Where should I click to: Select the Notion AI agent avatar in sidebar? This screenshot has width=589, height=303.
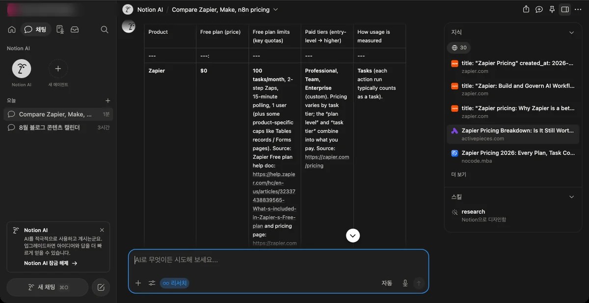(22, 69)
